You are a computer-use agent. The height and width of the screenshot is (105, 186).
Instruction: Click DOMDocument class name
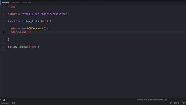click(35, 29)
